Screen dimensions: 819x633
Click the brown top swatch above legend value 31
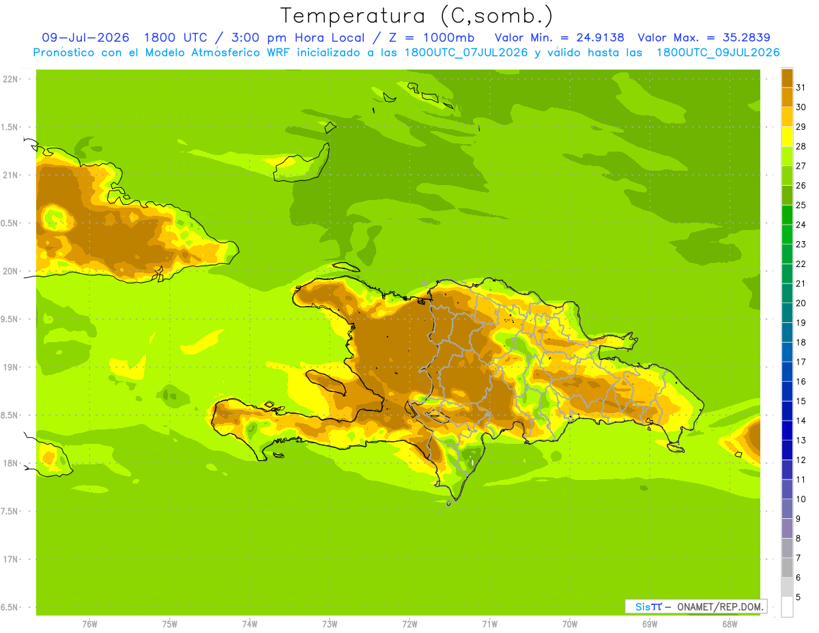point(787,78)
